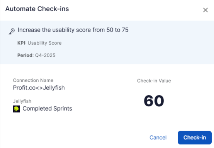Close the Automate Check-ins dialog

[206, 10]
